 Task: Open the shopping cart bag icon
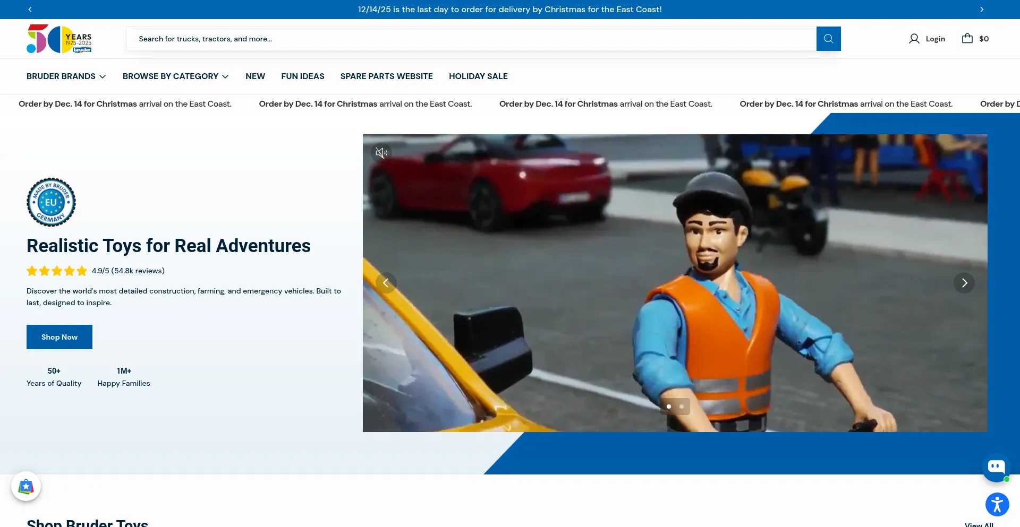(967, 39)
